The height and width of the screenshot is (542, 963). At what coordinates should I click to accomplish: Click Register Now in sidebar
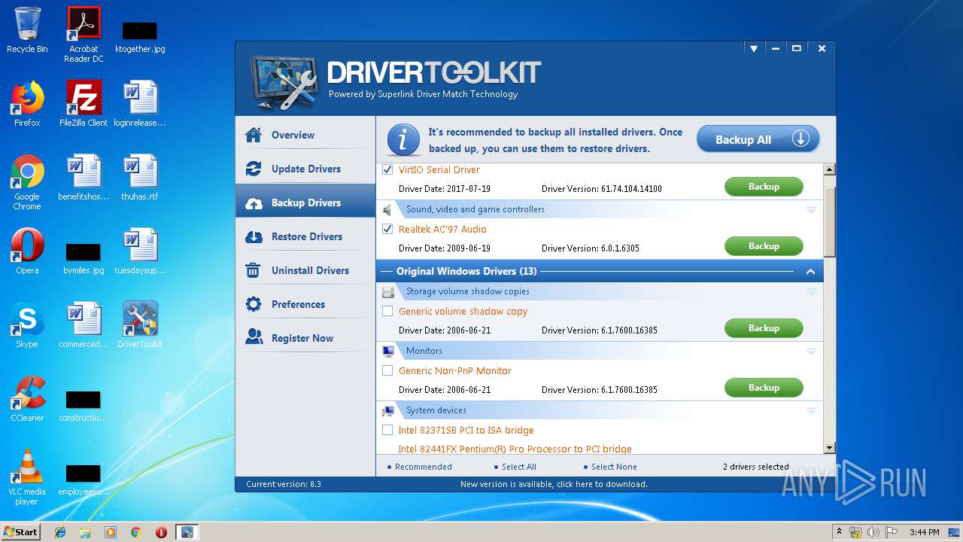[x=305, y=338]
